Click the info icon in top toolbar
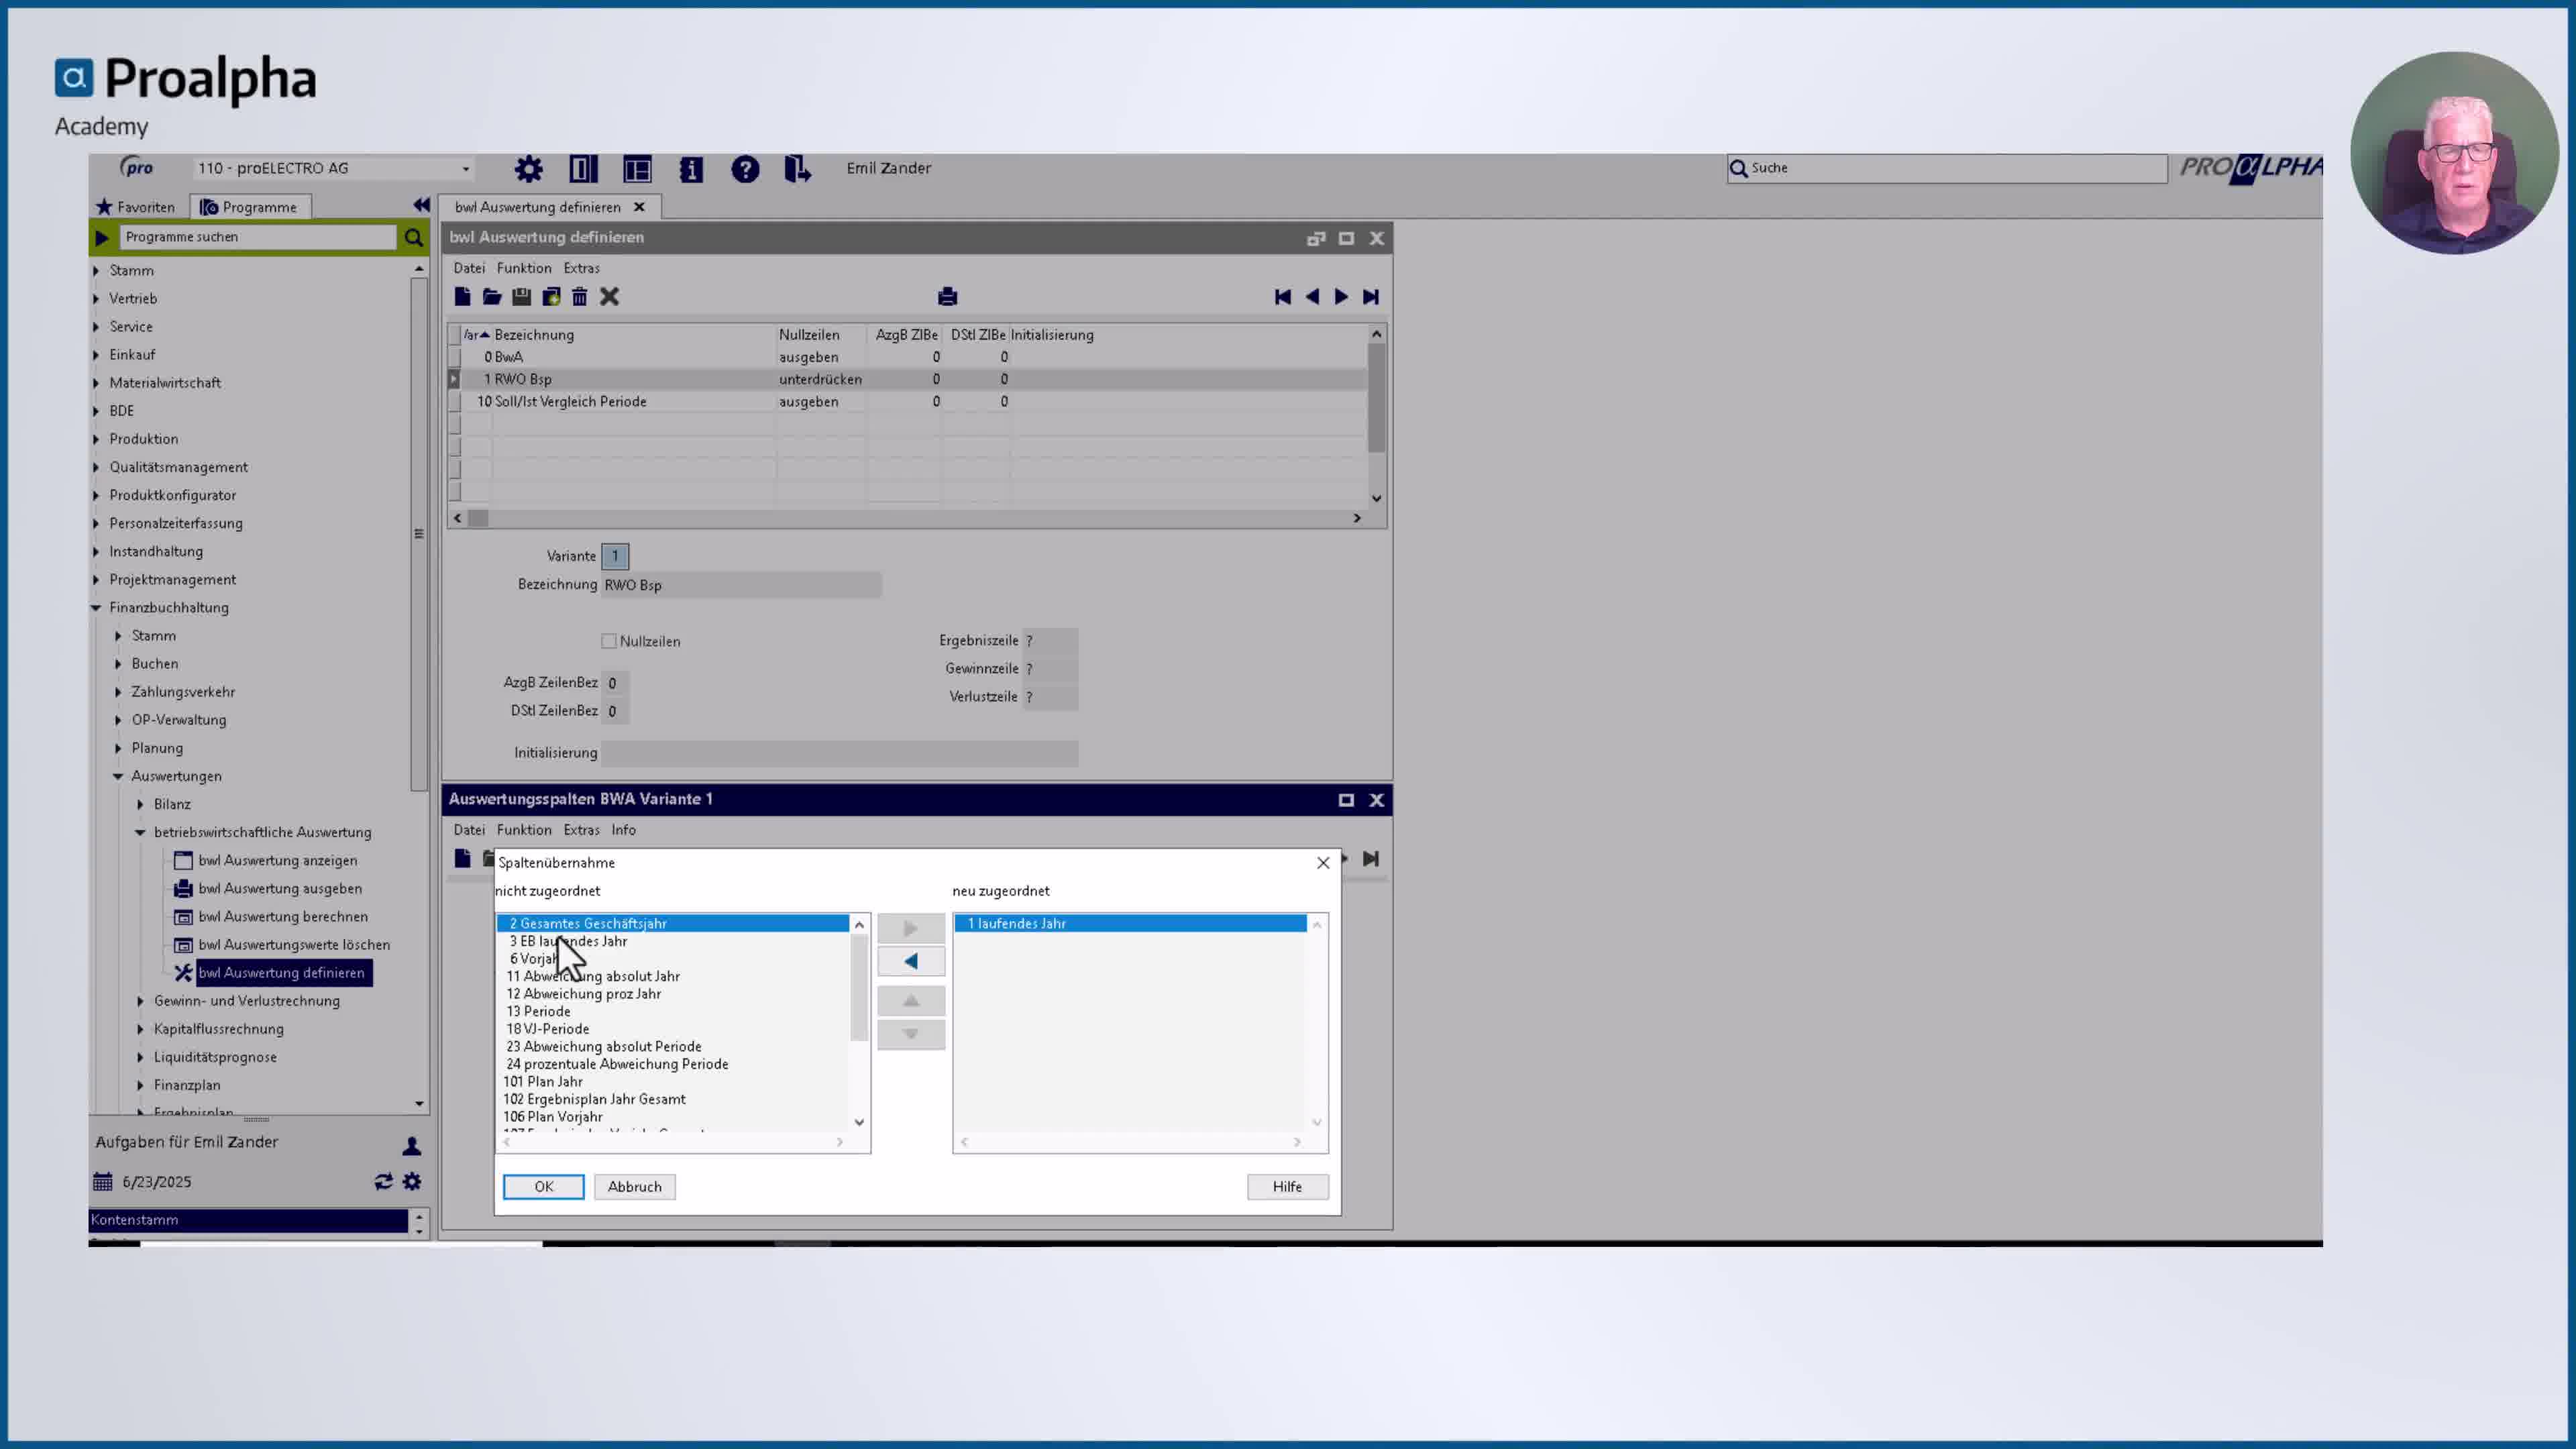The width and height of the screenshot is (2576, 1449). [691, 169]
